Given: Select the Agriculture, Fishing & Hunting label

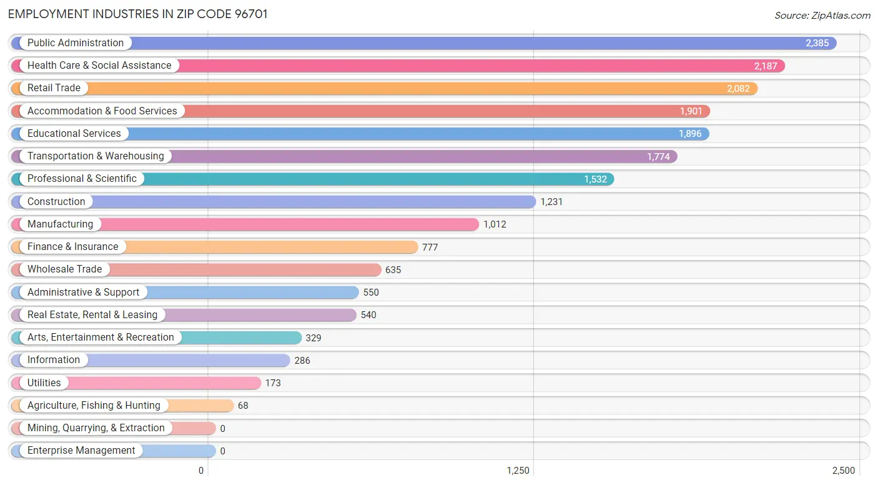Looking at the screenshot, I should pyautogui.click(x=94, y=406).
